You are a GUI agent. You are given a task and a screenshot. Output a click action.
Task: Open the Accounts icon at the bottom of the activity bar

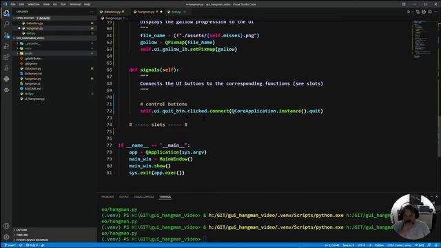coord(6,226)
